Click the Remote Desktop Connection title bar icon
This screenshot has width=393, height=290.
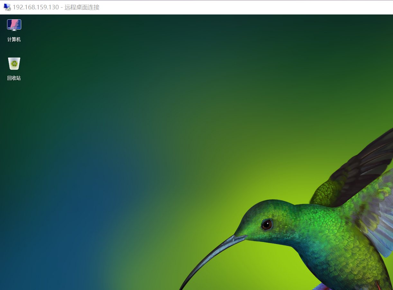7,7
